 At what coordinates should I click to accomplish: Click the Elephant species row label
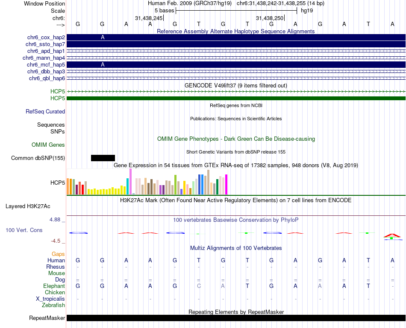[x=54, y=286]
